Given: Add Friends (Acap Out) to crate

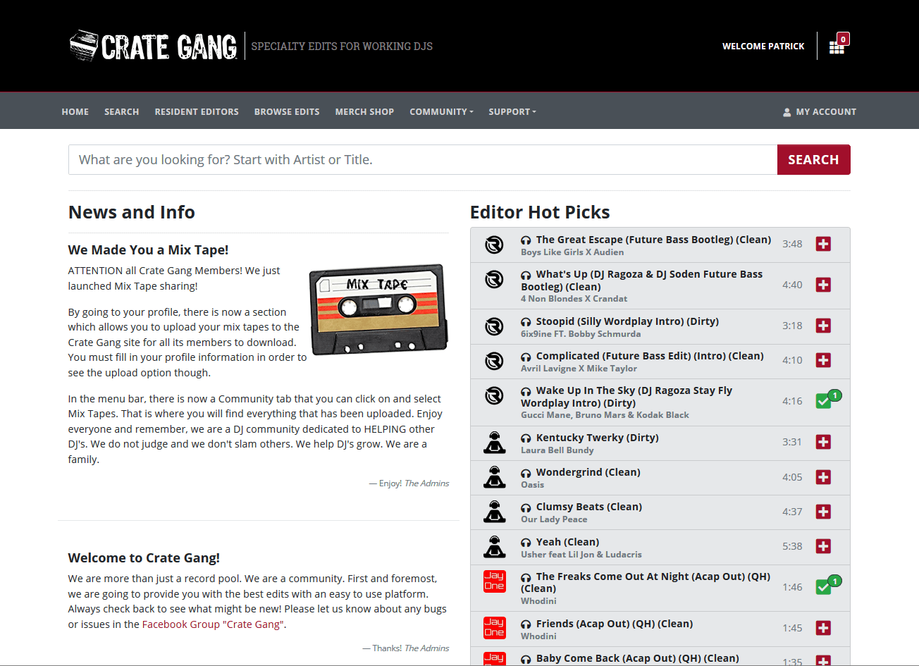Looking at the screenshot, I should [x=823, y=628].
